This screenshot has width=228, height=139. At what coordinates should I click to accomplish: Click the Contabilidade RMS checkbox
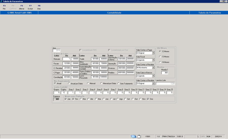click(80, 50)
